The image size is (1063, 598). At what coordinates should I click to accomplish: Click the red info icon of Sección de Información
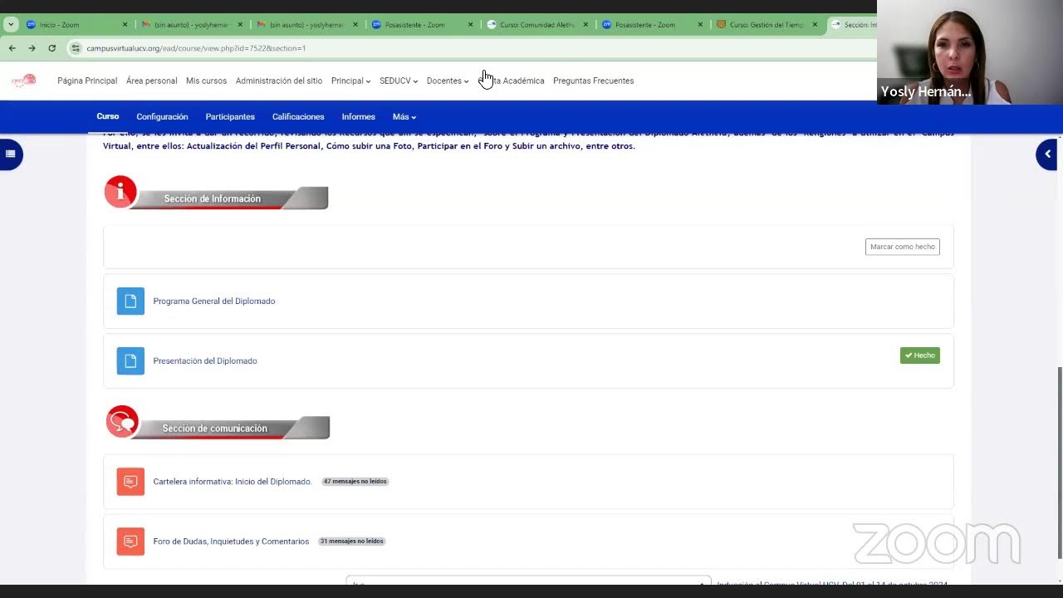[x=120, y=192]
